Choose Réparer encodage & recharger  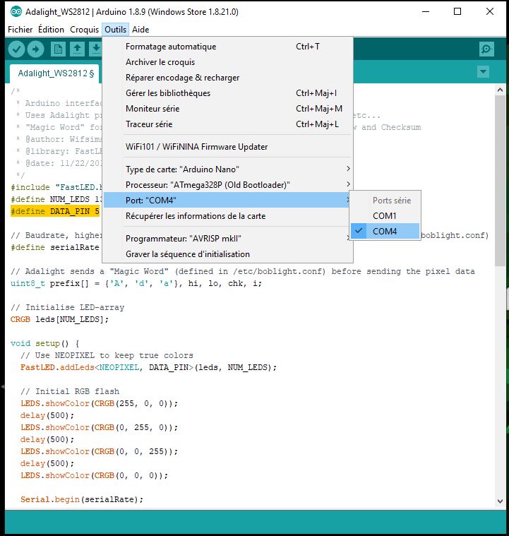[x=228, y=78]
